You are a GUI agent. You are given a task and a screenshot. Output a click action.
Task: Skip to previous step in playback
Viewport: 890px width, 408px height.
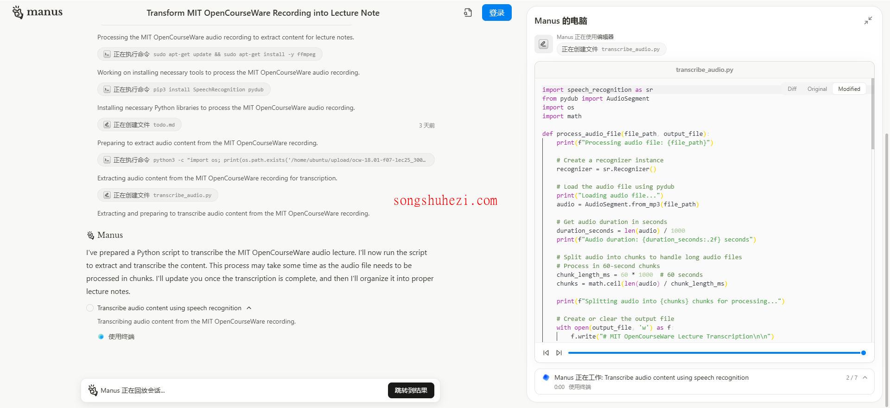click(x=546, y=353)
